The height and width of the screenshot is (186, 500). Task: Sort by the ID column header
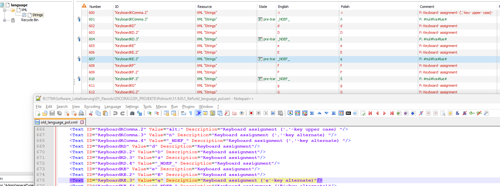click(x=117, y=7)
